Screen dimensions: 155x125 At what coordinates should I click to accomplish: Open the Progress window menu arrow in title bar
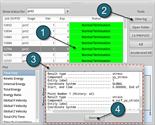pos(3,3)
